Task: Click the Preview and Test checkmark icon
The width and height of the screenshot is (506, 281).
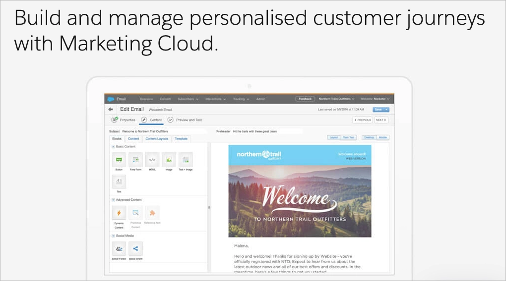Action: [170, 120]
